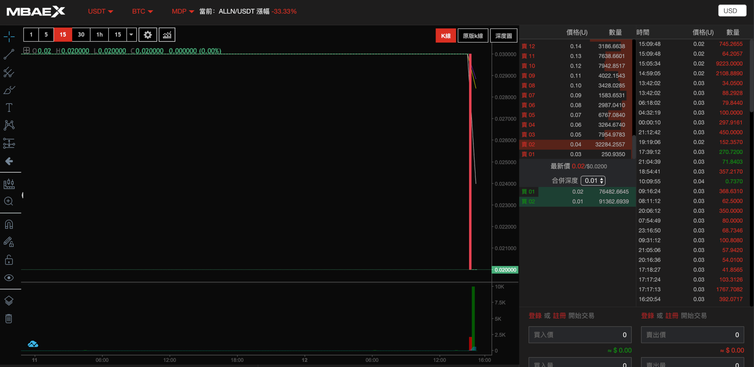
Task: Toggle magnet mode
Action: 9,224
